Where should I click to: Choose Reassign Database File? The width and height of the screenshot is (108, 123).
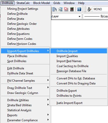pos(79,71)
